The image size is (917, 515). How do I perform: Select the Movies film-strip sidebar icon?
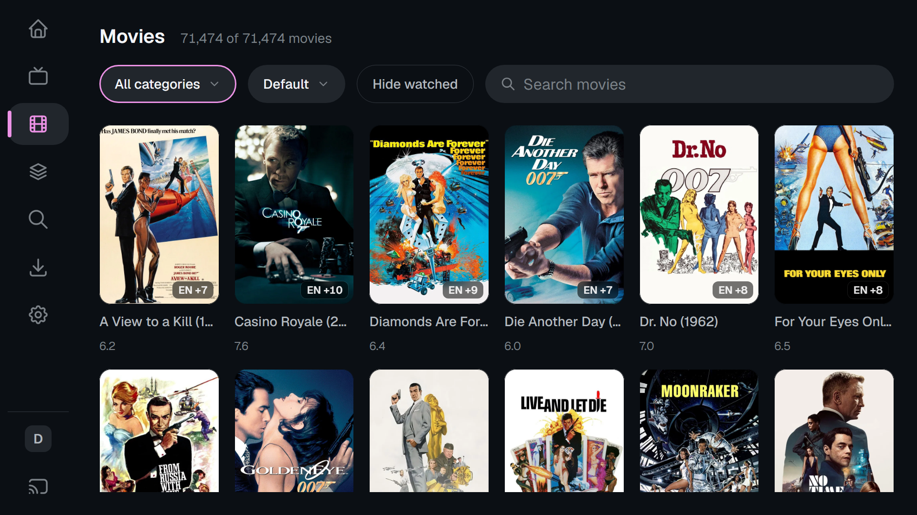tap(38, 124)
